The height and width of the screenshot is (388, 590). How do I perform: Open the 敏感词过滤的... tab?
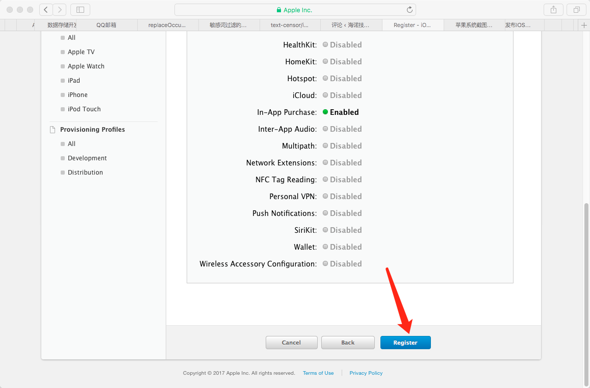(229, 25)
